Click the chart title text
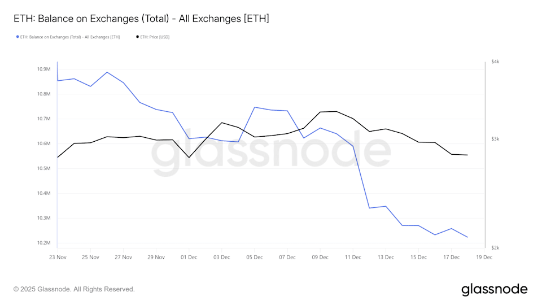Image resolution: width=542 pixels, height=305 pixels. 141,19
